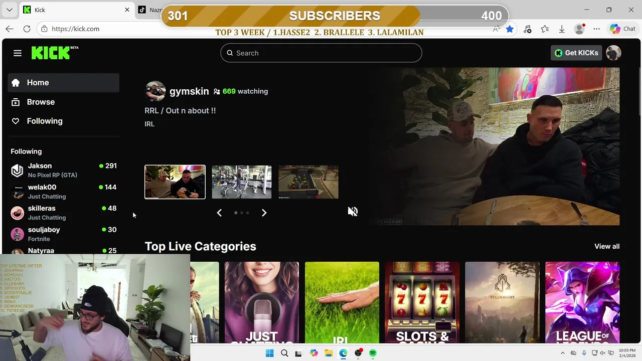Open OBS Studio on taskbar

pos(358,353)
